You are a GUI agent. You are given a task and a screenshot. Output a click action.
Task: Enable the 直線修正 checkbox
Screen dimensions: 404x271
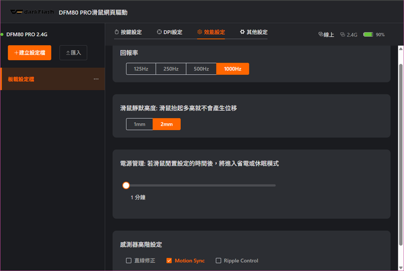pos(128,261)
